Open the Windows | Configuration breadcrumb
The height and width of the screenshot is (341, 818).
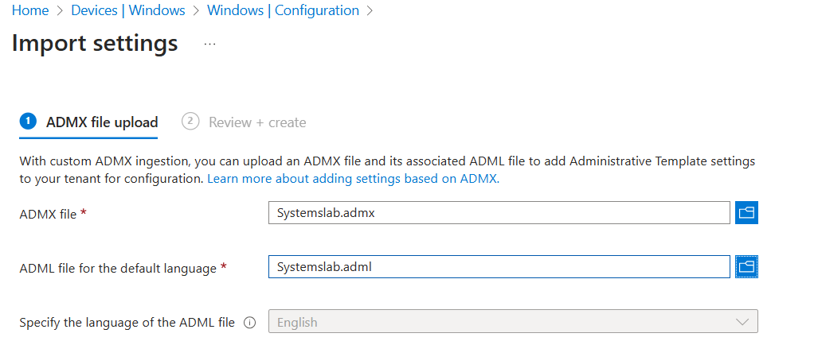pos(283,11)
